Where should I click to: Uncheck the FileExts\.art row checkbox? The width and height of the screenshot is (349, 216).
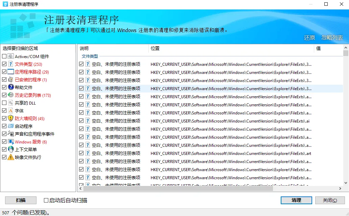pyautogui.click(x=81, y=153)
